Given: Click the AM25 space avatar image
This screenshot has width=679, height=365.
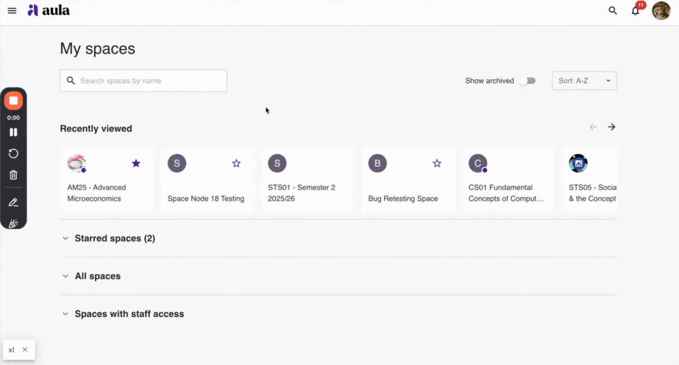Looking at the screenshot, I should (x=76, y=163).
